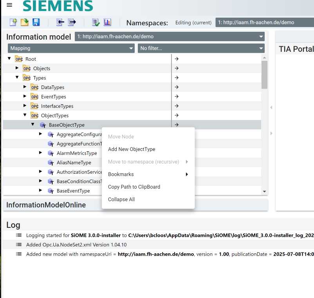The width and height of the screenshot is (314, 298).
Task: Open the Mapping dropdown
Action: click(x=71, y=48)
